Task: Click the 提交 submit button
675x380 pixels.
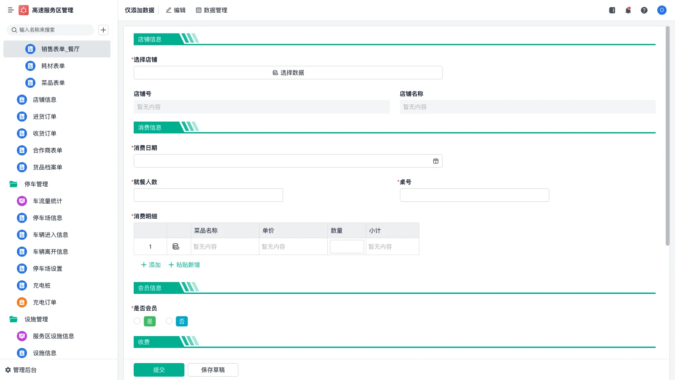Action: pos(159,369)
